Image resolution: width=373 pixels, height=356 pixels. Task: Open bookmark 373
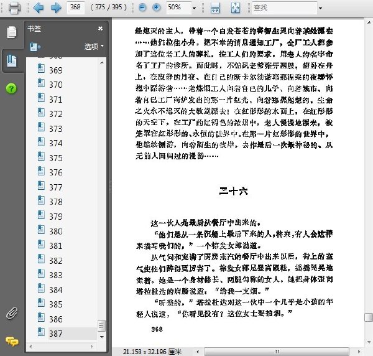[x=56, y=129]
